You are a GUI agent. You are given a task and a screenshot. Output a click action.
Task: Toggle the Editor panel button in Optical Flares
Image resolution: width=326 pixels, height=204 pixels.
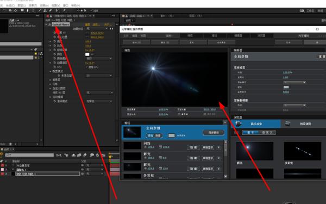pyautogui.click(x=238, y=35)
